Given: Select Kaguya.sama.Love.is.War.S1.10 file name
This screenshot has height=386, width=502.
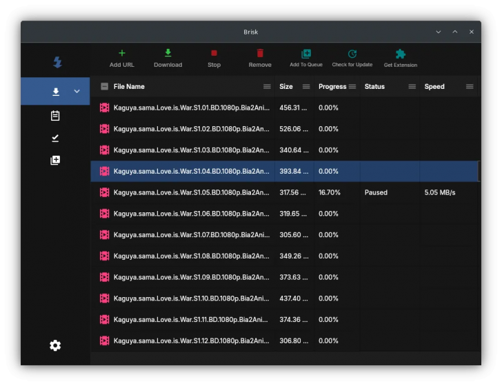Looking at the screenshot, I should tap(192, 298).
